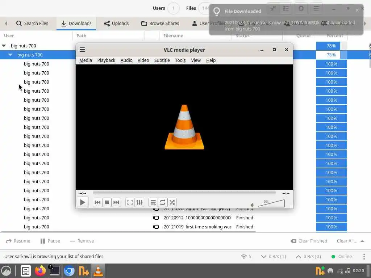371x278 pixels.
Task: Toggle VLC fullscreen mode
Action: (x=130, y=202)
